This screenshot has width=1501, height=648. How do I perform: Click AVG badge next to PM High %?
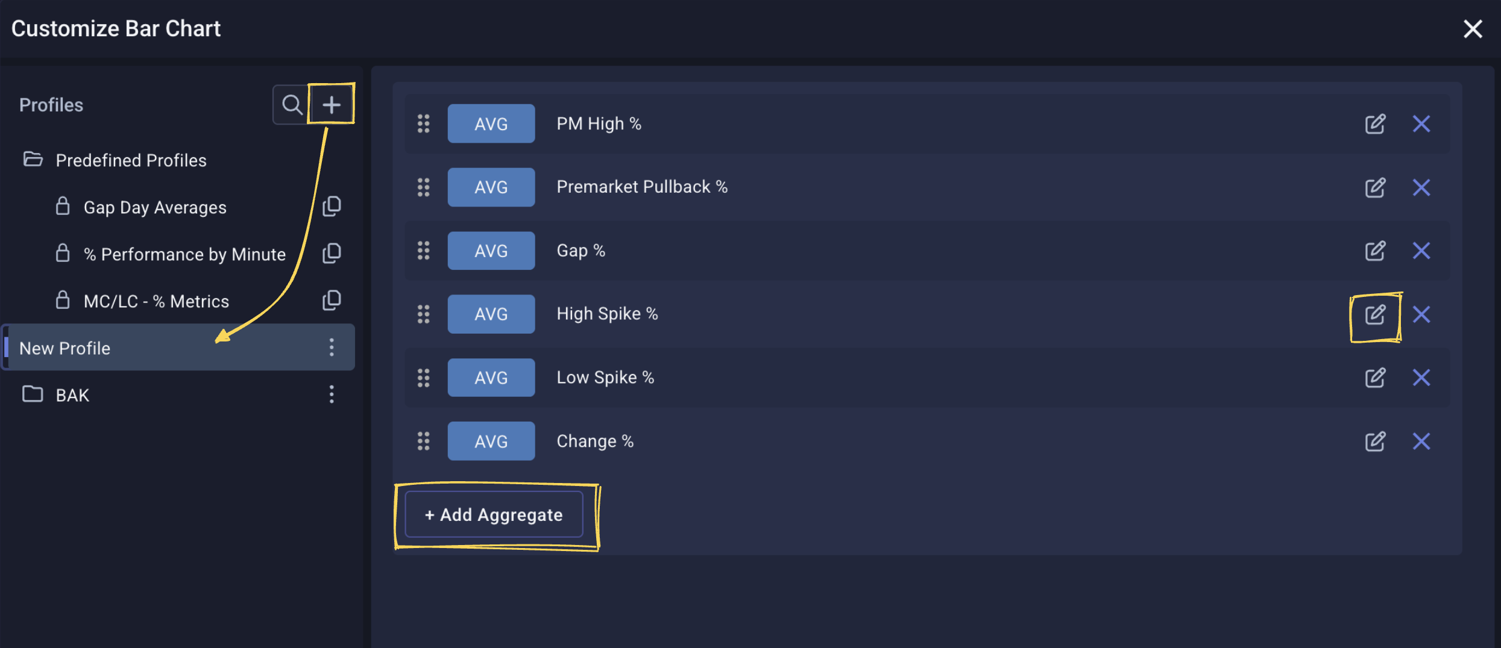click(x=491, y=124)
